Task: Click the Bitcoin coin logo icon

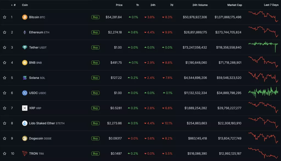Action: click(x=25, y=17)
